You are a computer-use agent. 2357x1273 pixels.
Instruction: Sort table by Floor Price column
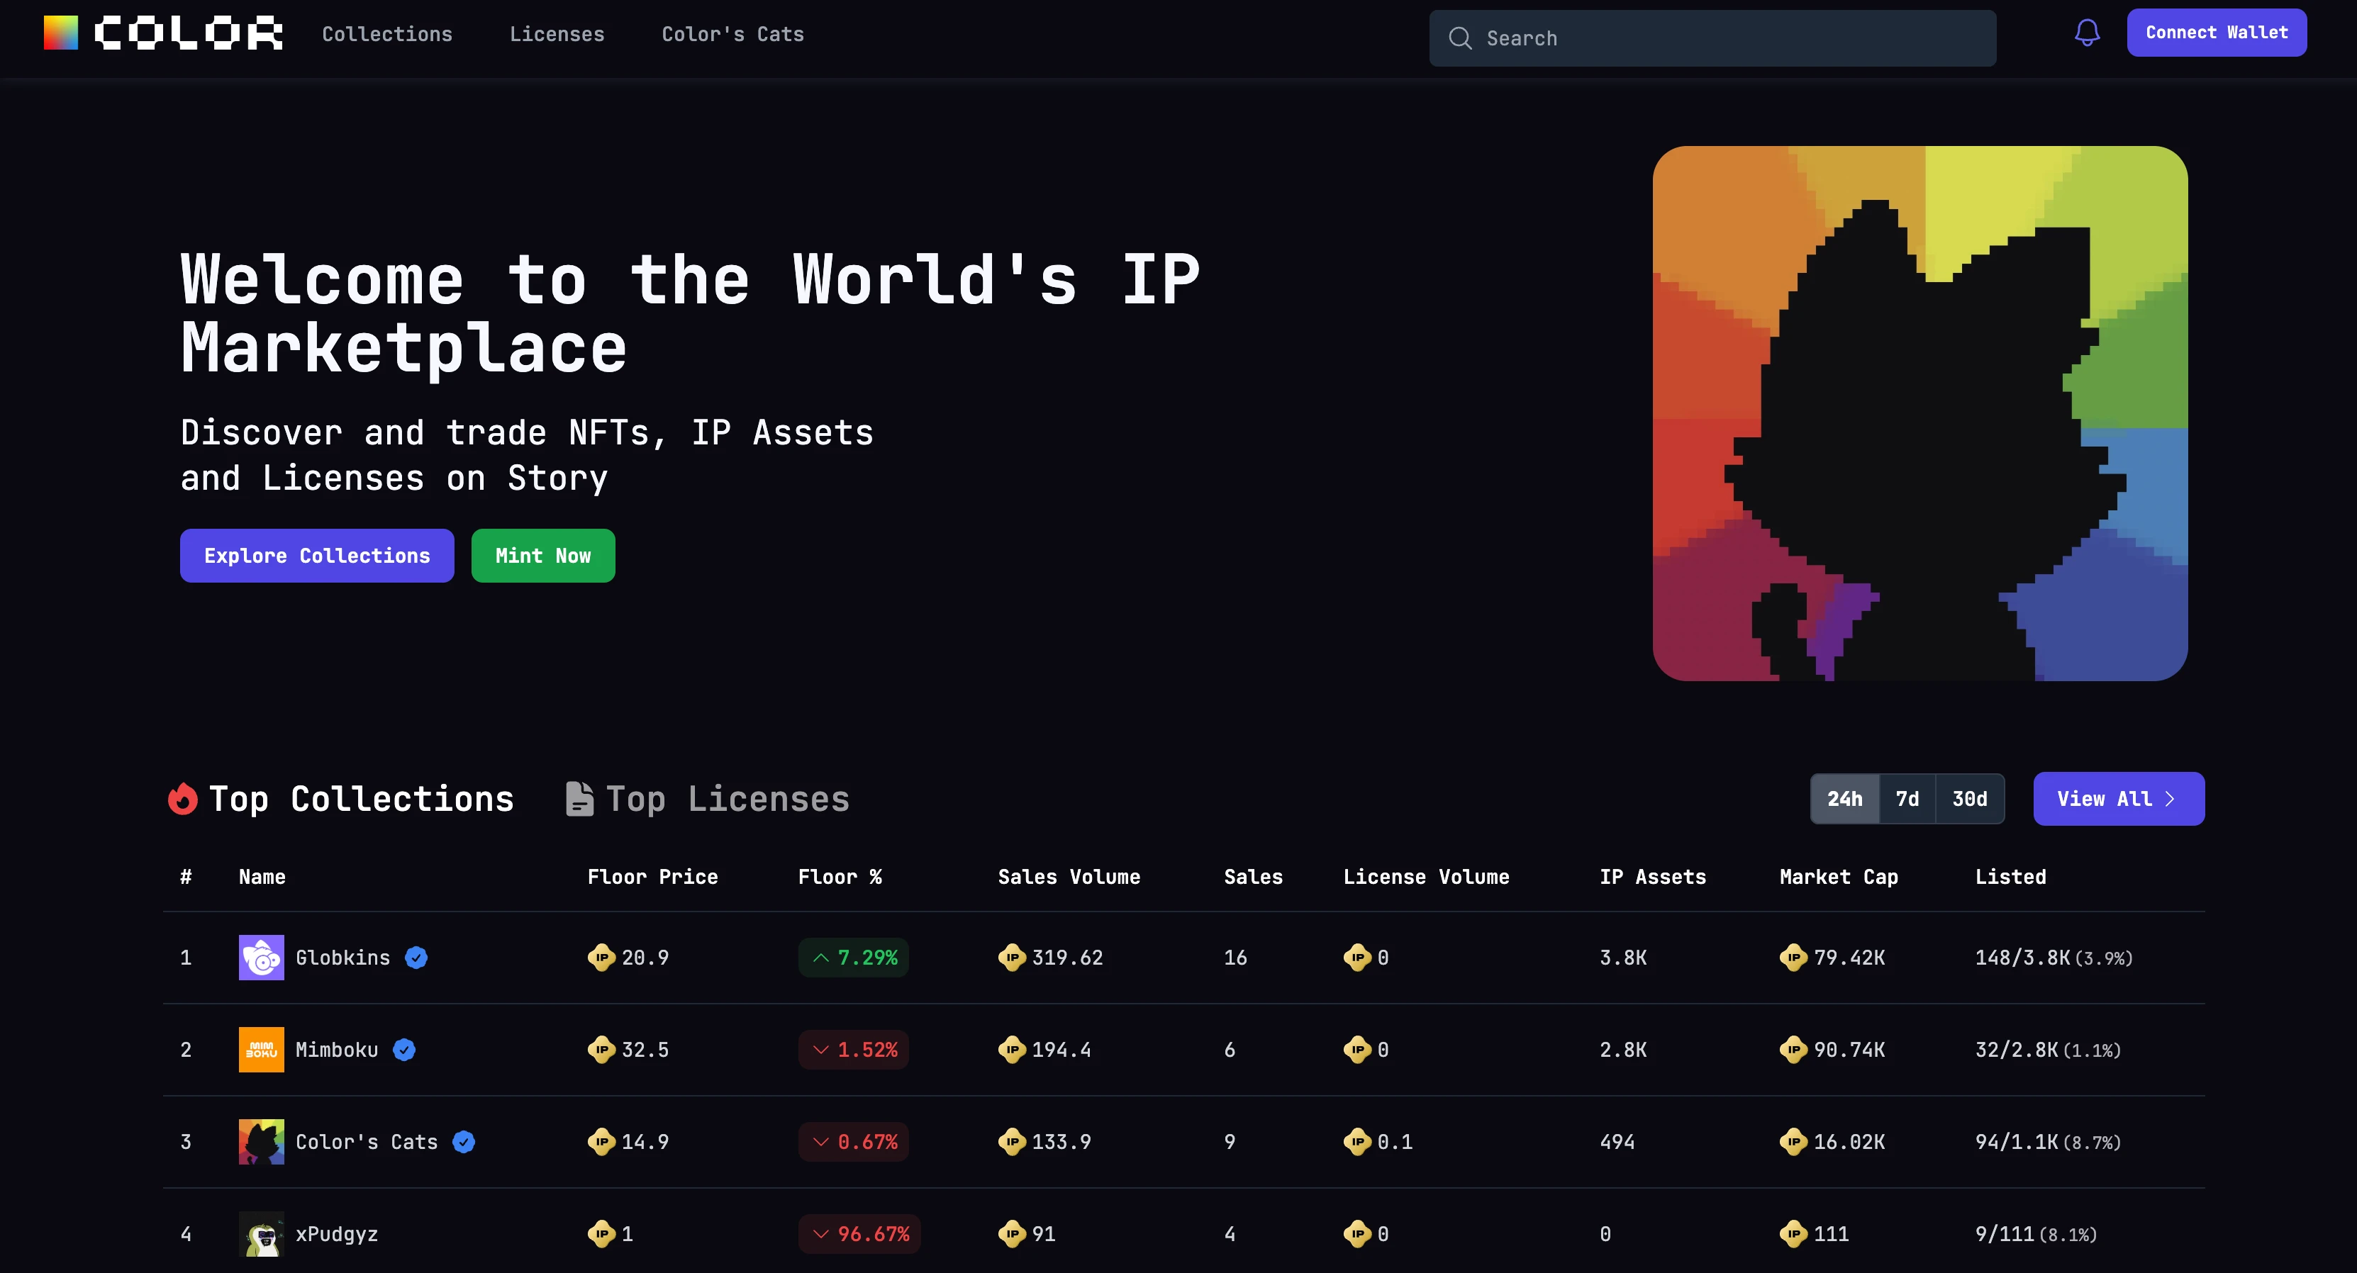coord(652,877)
